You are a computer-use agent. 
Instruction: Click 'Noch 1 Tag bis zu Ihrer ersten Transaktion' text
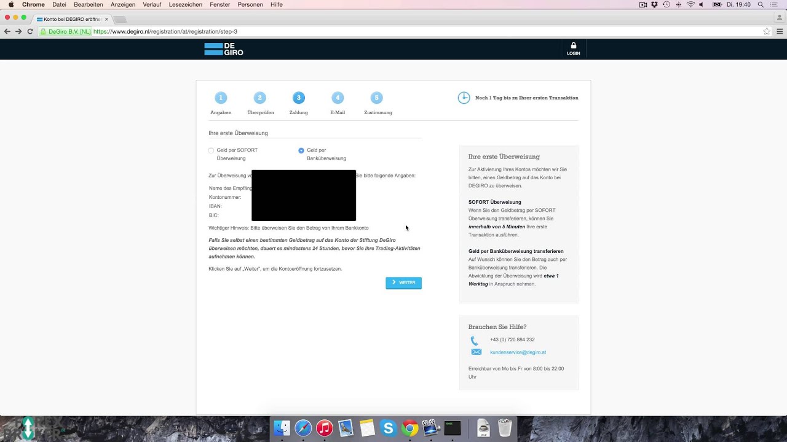point(526,98)
